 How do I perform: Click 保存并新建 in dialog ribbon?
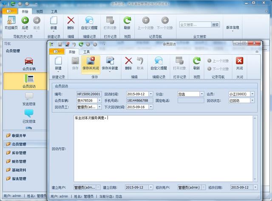coord(110,64)
